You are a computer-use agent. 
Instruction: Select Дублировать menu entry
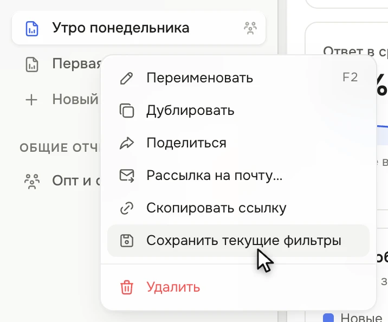click(x=238, y=111)
